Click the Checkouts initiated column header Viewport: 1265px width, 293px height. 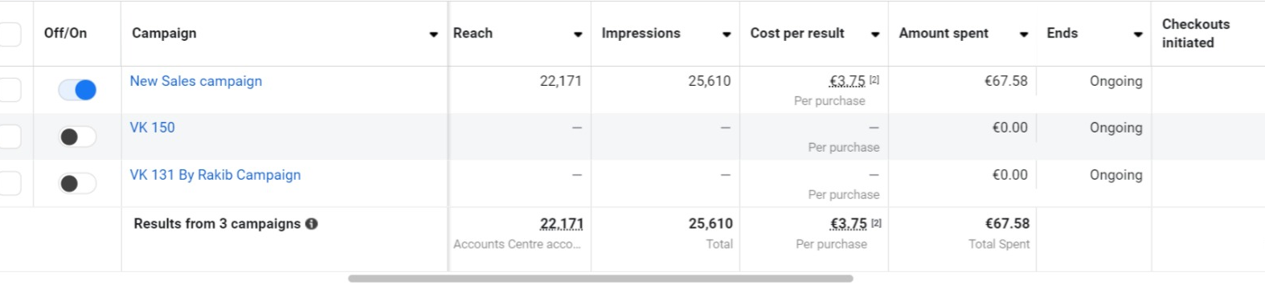pos(1196,34)
